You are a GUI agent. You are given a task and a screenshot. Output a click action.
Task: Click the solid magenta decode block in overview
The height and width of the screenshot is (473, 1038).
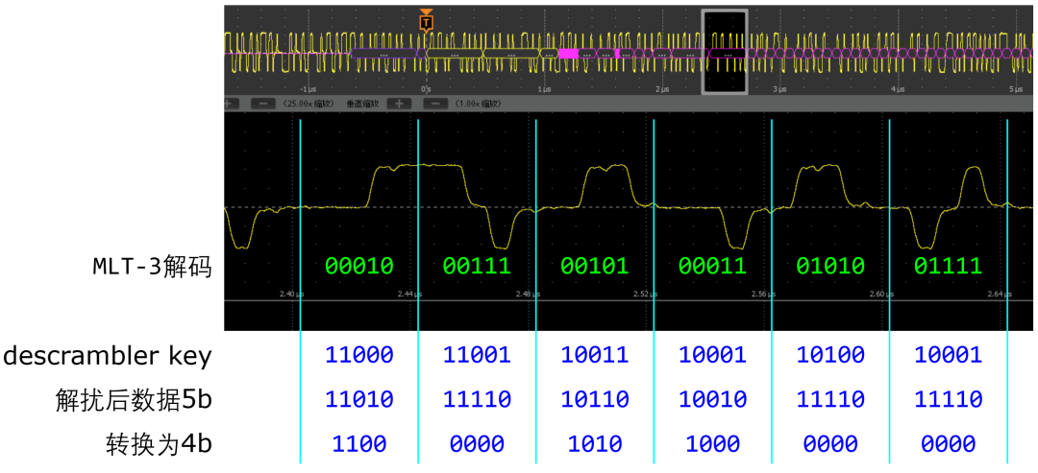(569, 54)
